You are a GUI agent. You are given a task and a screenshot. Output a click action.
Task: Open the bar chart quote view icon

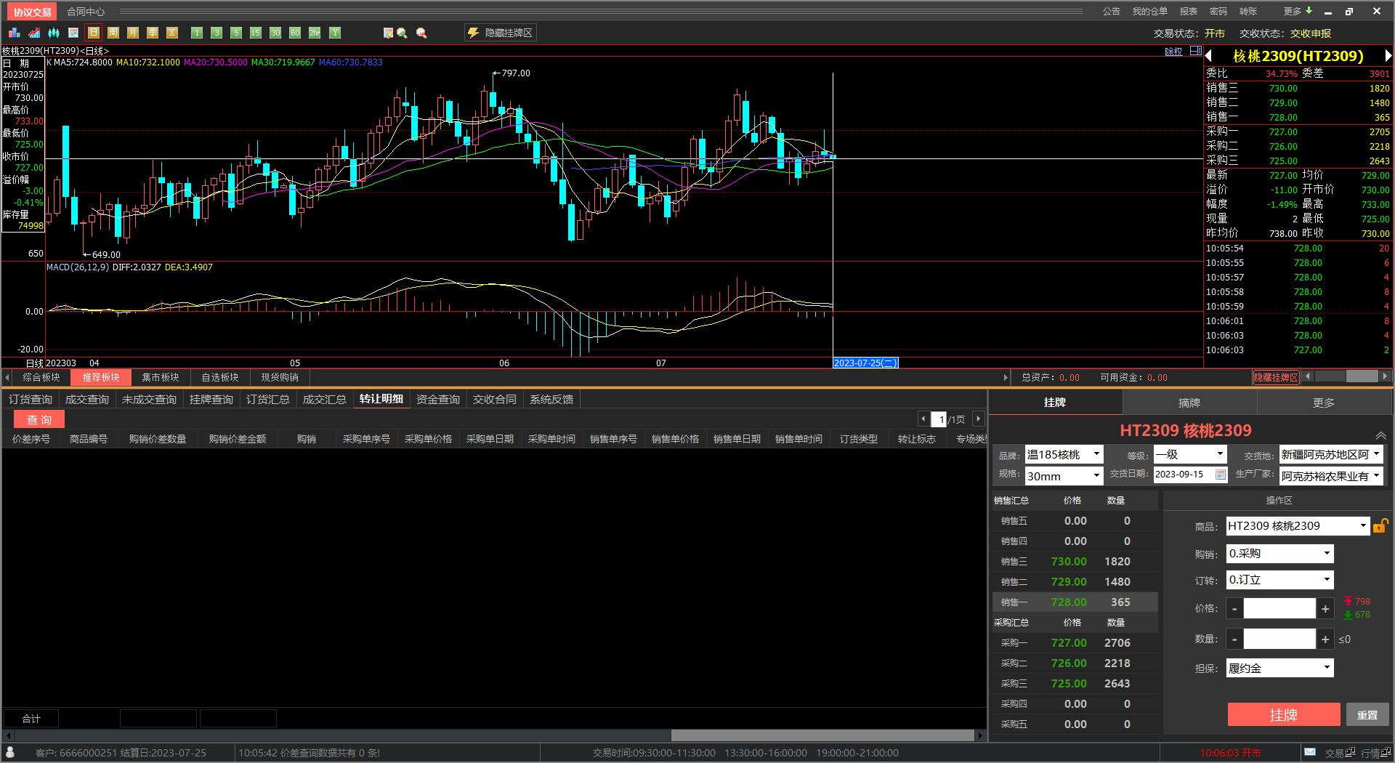click(15, 33)
